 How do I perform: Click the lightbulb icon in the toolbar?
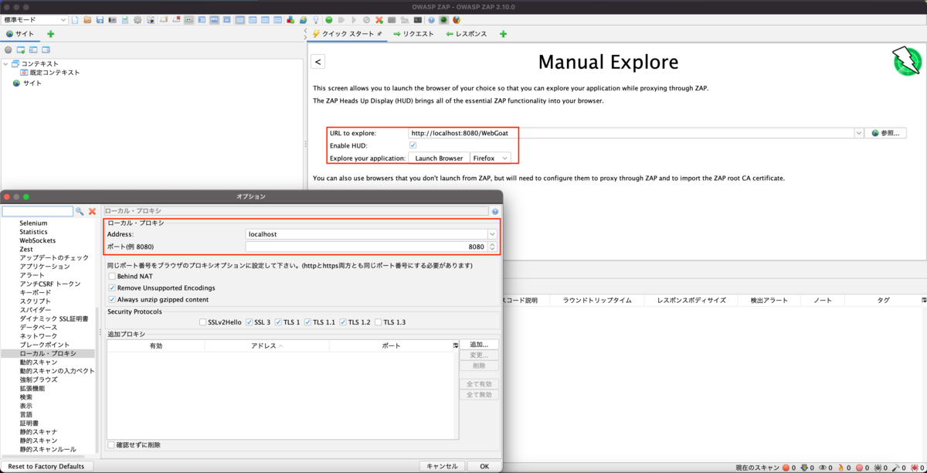coord(316,19)
